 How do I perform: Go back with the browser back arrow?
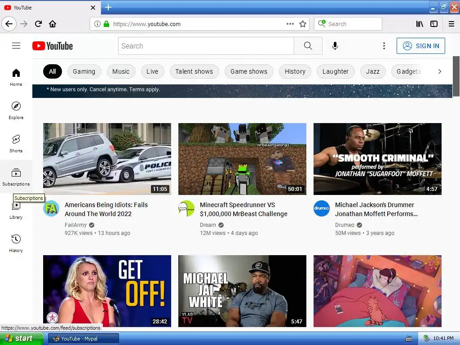9,24
